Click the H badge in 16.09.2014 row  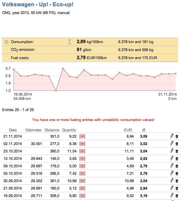pos(82,196)
